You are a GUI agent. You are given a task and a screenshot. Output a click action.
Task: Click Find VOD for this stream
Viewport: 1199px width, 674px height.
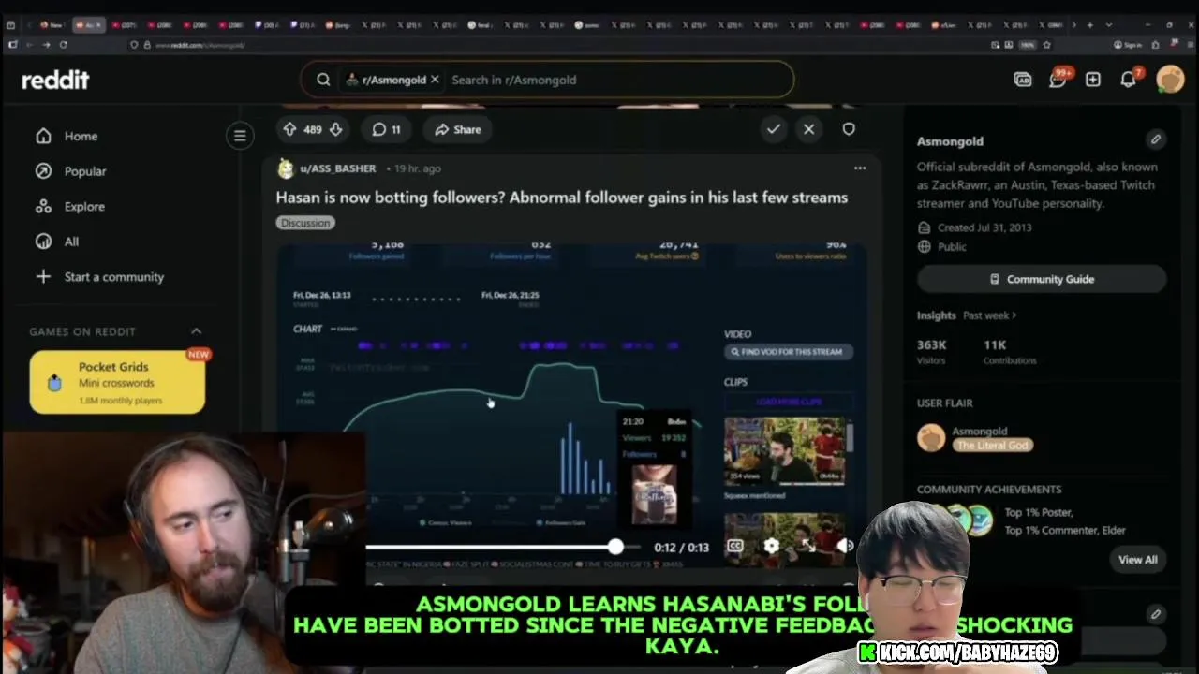click(789, 352)
